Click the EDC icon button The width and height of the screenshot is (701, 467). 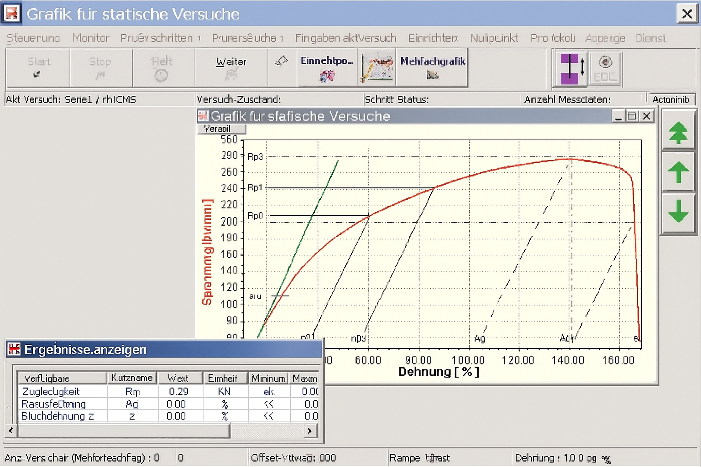click(605, 69)
